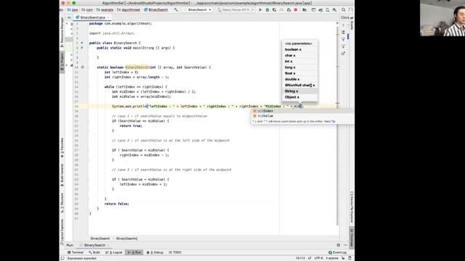Click run gutter arrow beside main method

[82, 48]
